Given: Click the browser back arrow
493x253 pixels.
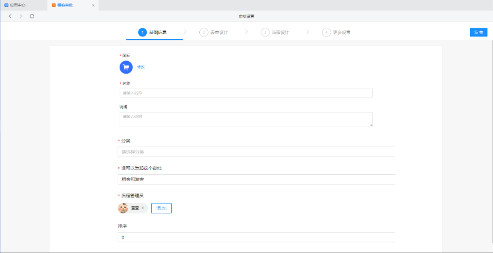Looking at the screenshot, I should (x=10, y=16).
